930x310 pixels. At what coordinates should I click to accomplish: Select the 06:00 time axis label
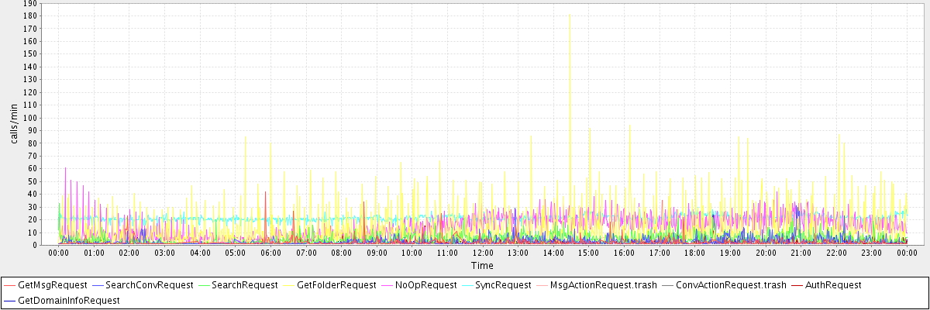point(270,253)
